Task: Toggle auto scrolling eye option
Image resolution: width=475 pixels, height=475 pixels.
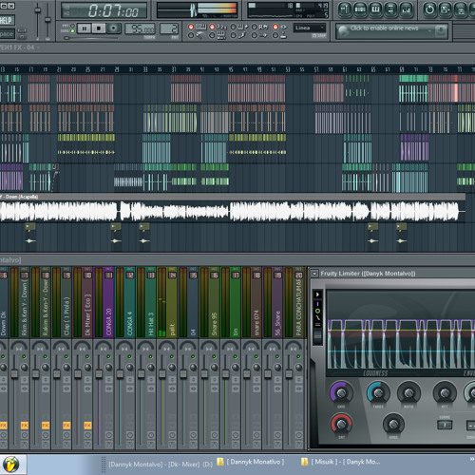Action: tap(275, 27)
